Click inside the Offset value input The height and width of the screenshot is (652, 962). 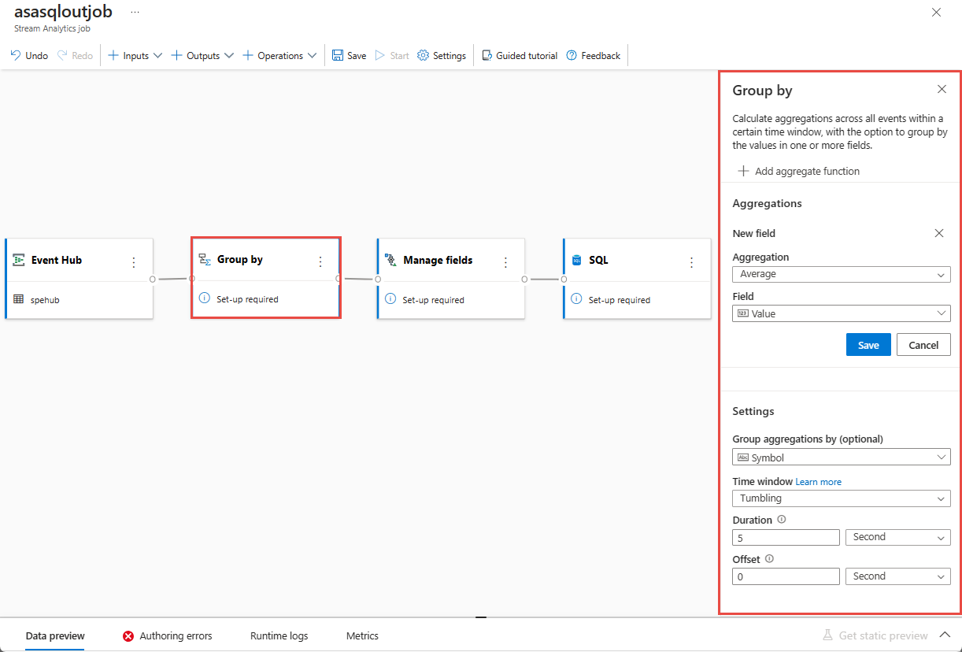[785, 576]
